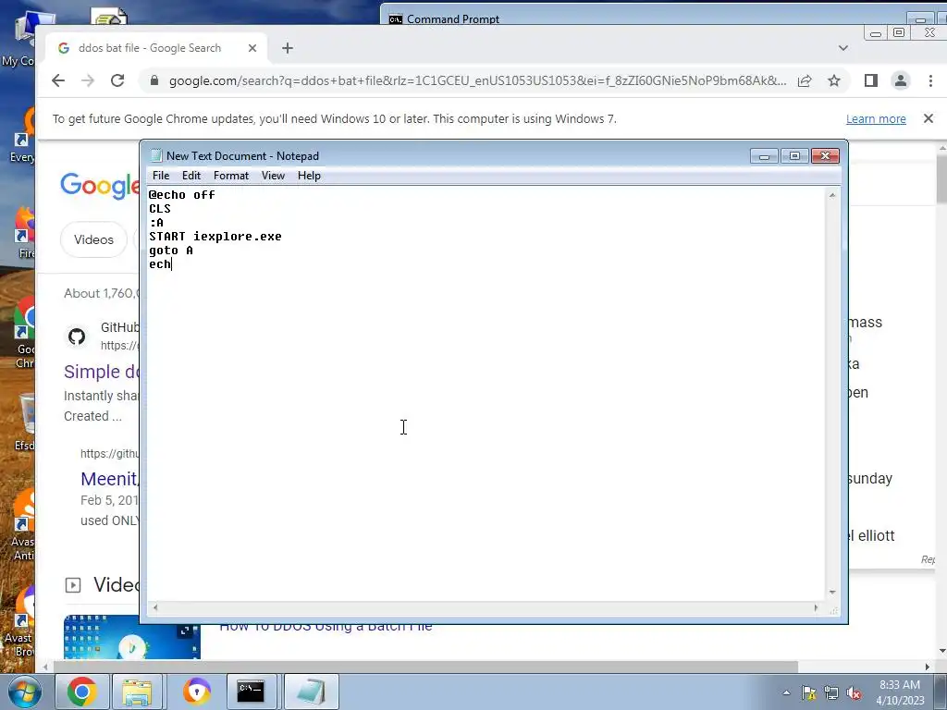Open the Notepad Edit menu

191,176
